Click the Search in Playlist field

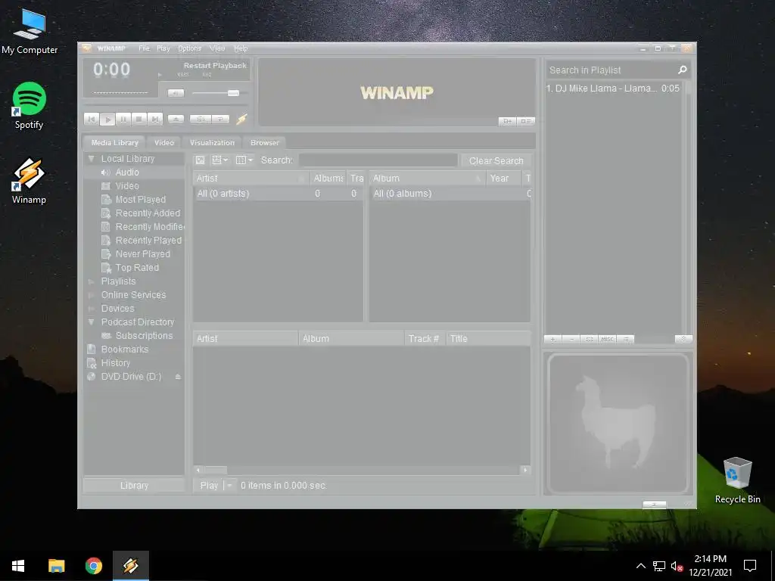(x=611, y=70)
